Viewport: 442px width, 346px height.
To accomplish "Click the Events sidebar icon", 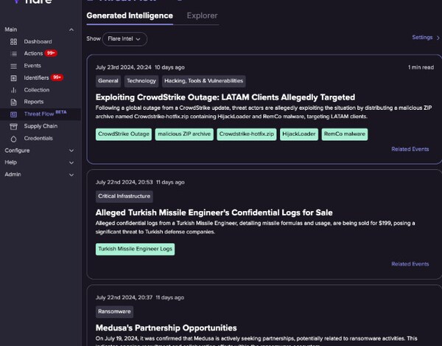I will [13, 66].
